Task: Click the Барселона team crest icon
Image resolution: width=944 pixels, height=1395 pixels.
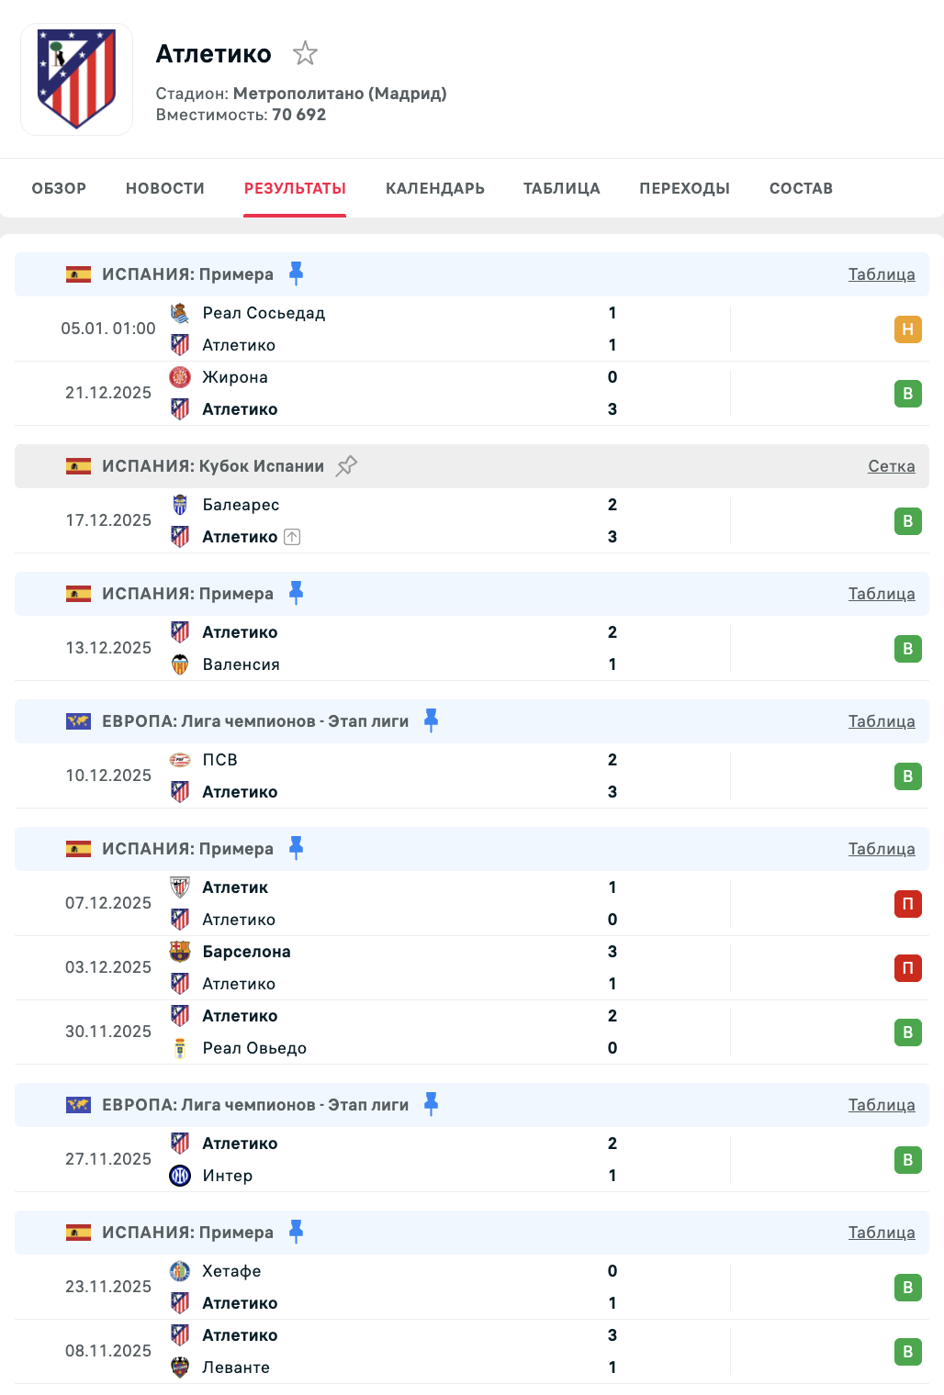Action: click(x=180, y=952)
